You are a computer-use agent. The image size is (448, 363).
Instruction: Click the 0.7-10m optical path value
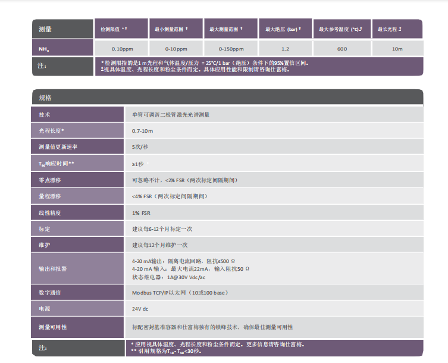click(x=143, y=130)
